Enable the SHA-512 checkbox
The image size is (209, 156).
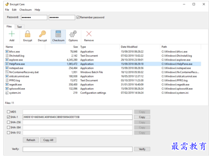(x=8, y=133)
